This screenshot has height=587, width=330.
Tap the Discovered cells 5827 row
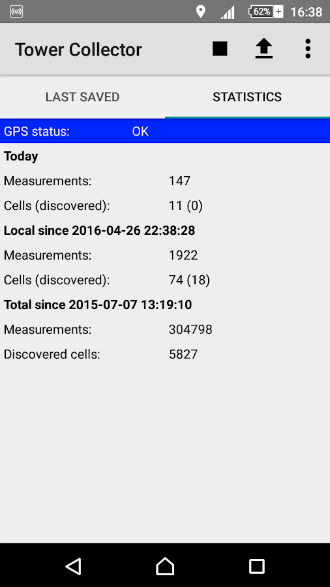pyautogui.click(x=165, y=354)
